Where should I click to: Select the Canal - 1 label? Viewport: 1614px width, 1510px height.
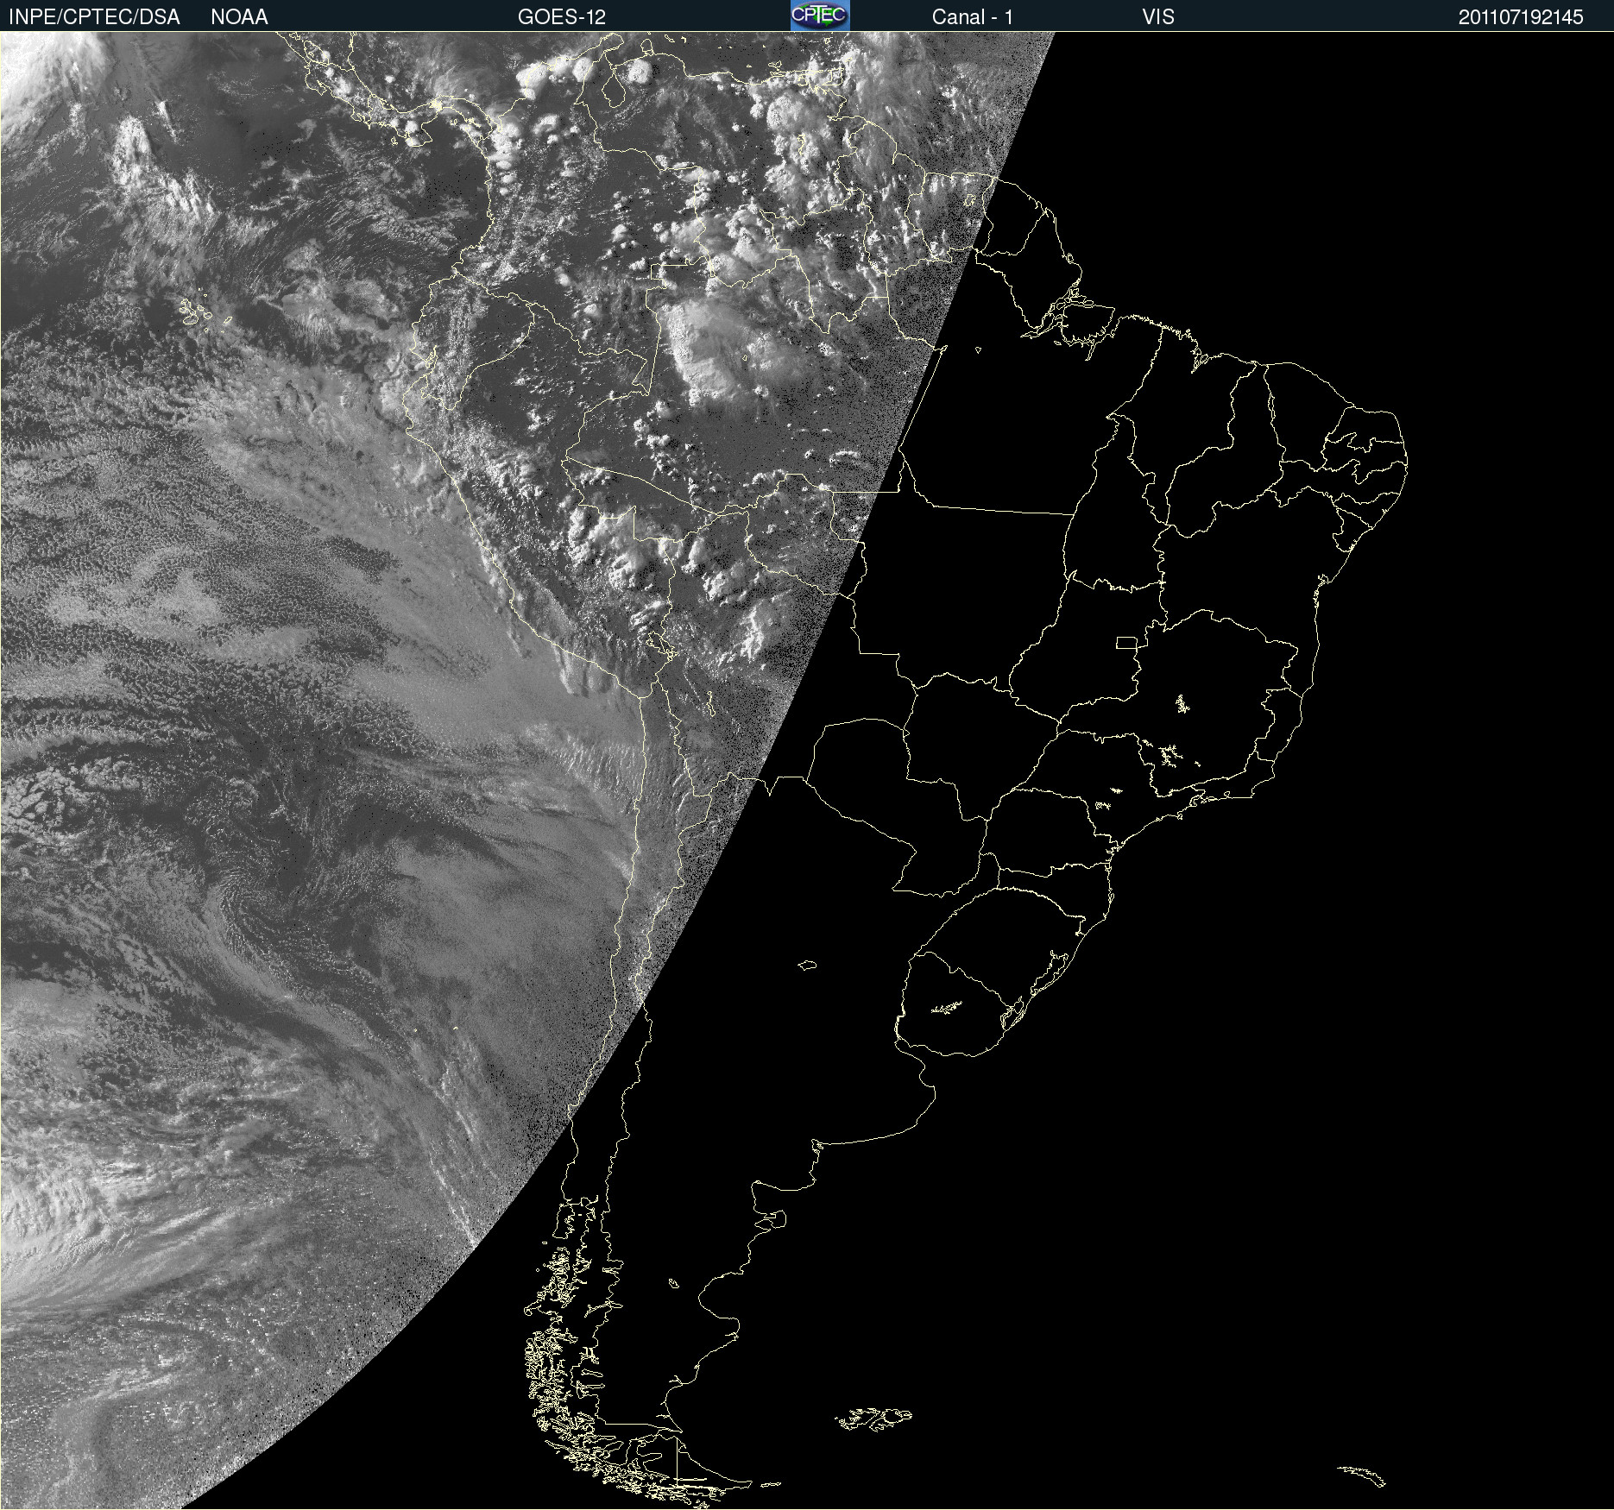(973, 17)
